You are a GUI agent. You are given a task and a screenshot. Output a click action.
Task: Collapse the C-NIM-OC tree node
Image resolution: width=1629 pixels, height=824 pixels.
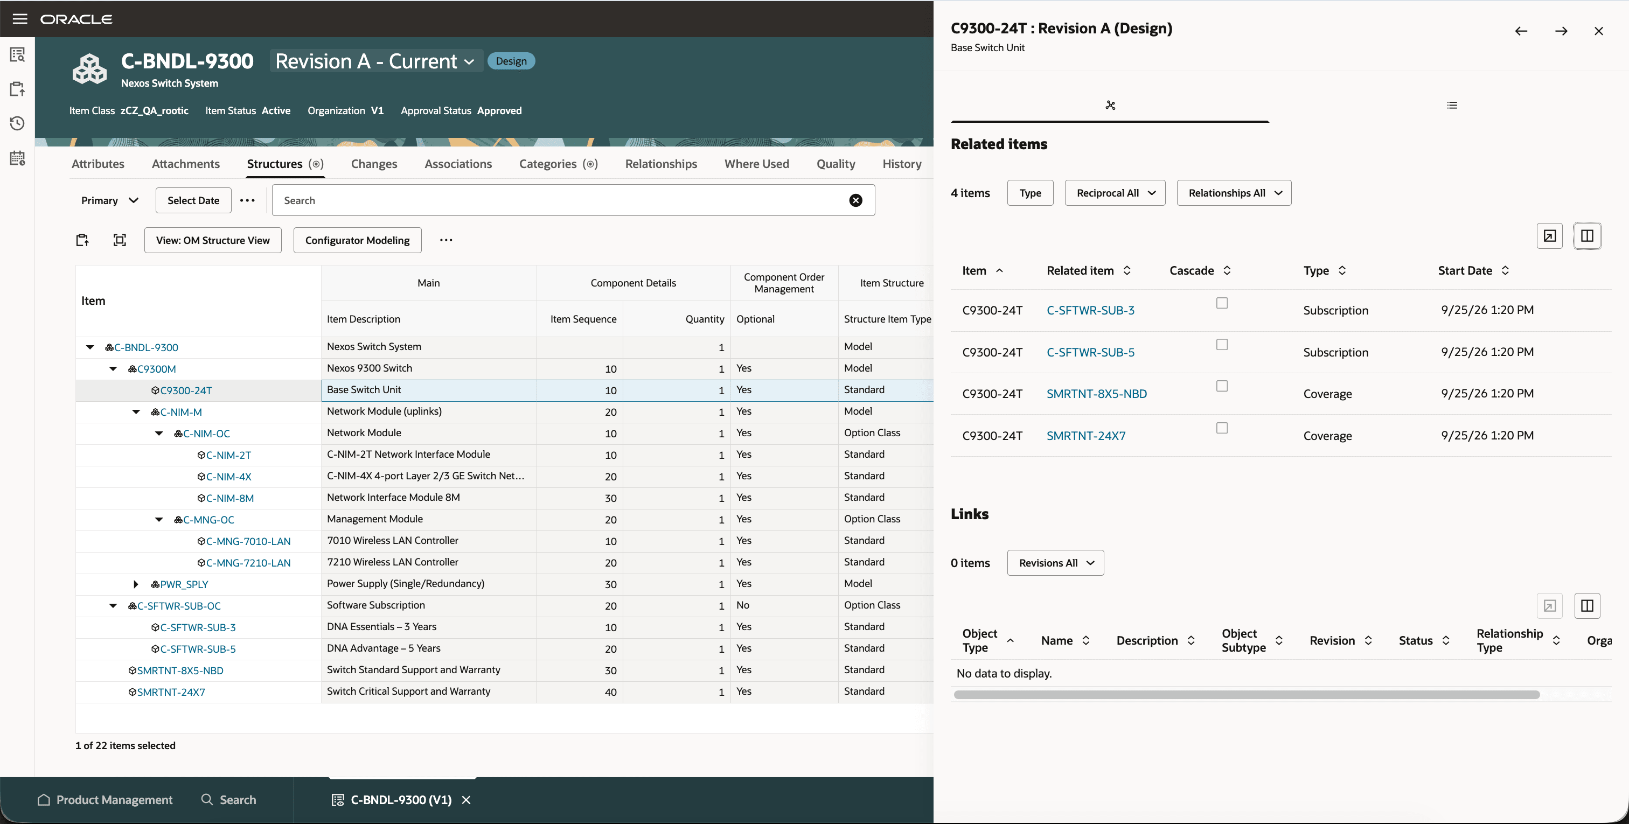159,434
